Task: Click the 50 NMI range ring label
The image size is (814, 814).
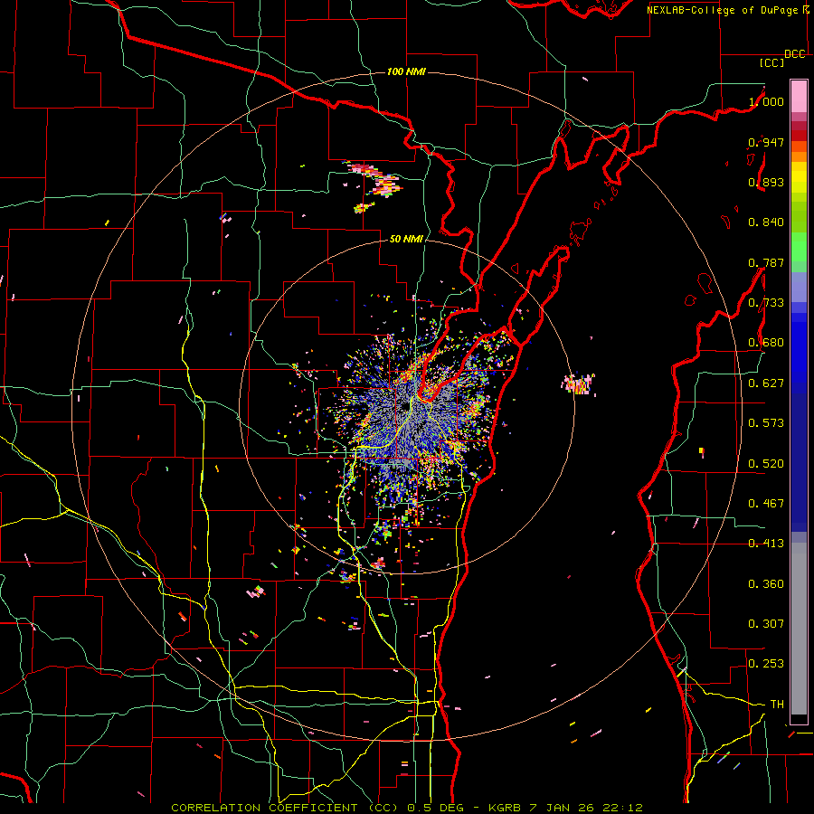Action: tap(406, 240)
